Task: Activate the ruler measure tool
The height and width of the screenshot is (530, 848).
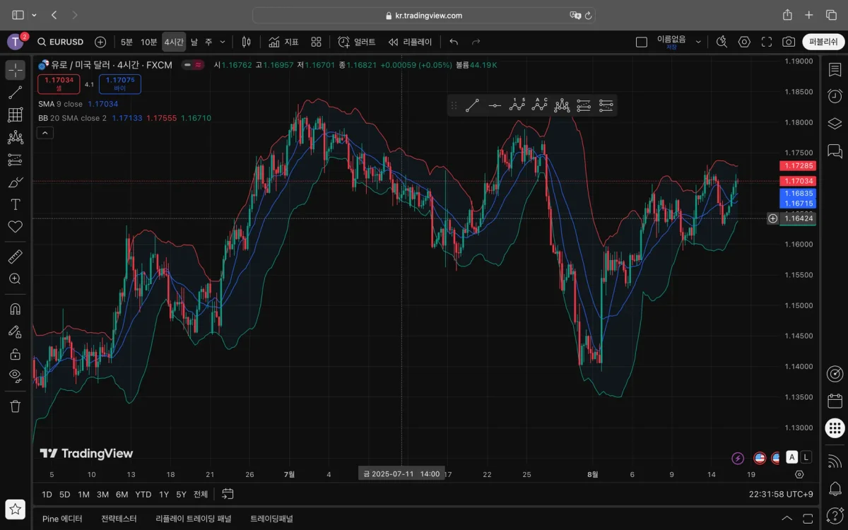Action: pos(15,257)
